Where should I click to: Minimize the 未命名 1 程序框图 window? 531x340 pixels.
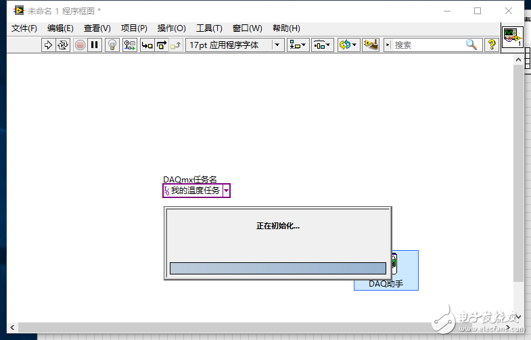click(447, 11)
